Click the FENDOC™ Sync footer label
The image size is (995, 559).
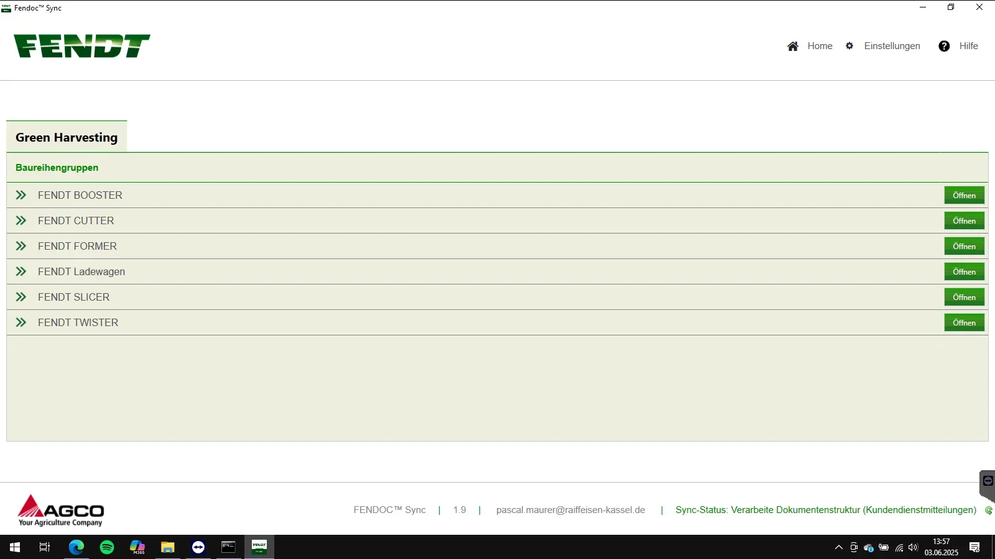(389, 510)
